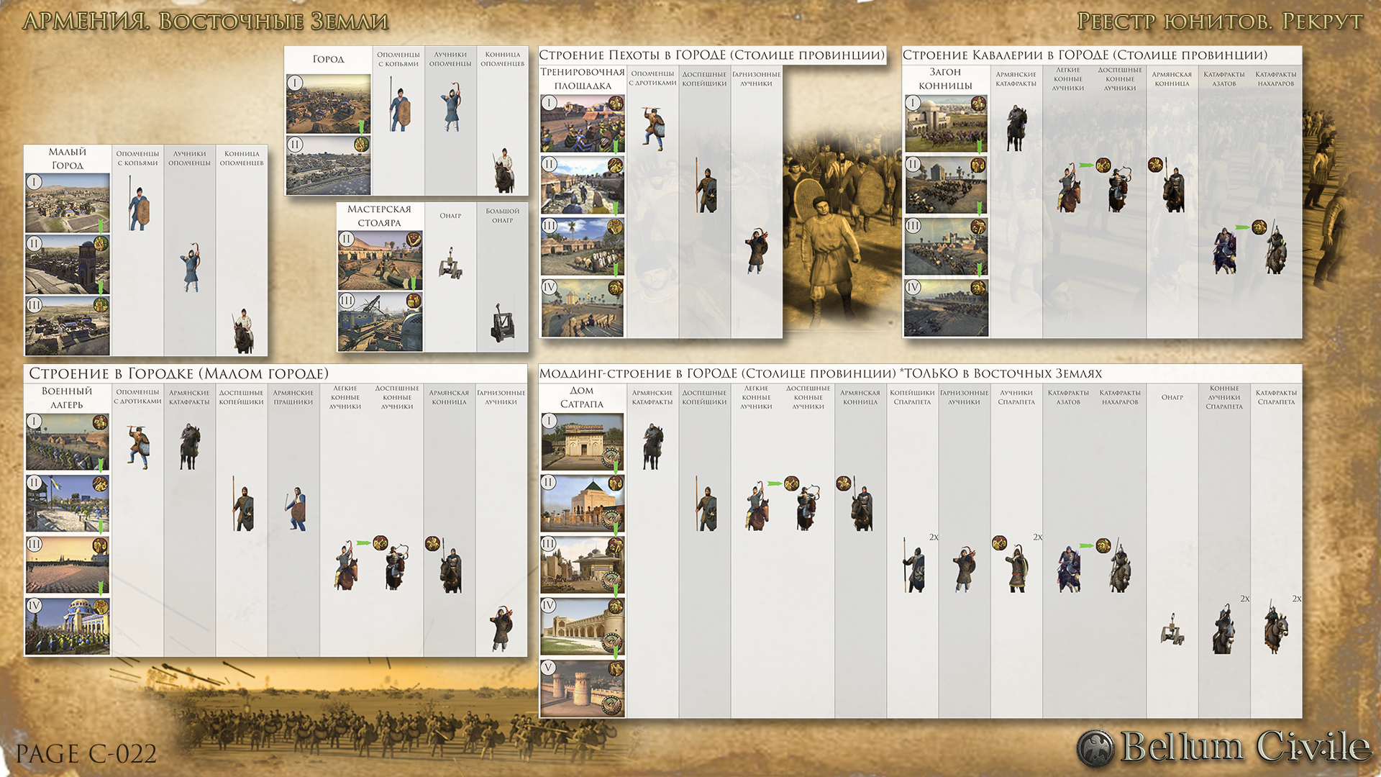Click Катафракты азатов unit in Загон конницы panel
Viewport: 1381px width, 777px height.
click(1225, 250)
